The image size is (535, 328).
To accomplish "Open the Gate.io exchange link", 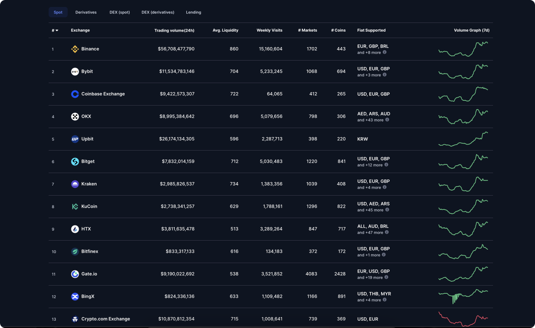I will (89, 274).
